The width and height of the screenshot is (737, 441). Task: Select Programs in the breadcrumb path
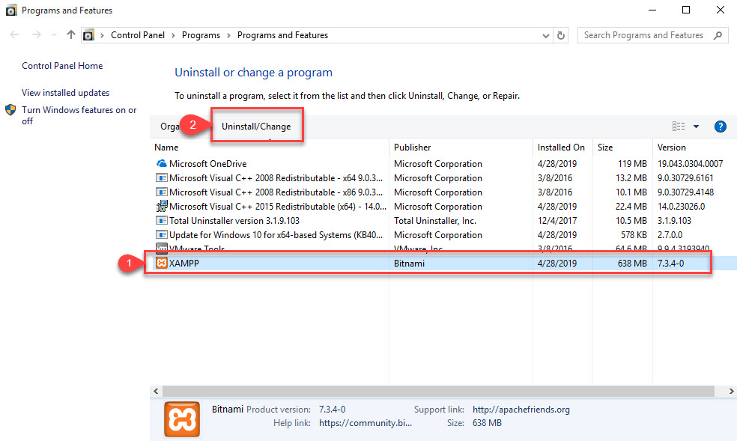coord(201,35)
